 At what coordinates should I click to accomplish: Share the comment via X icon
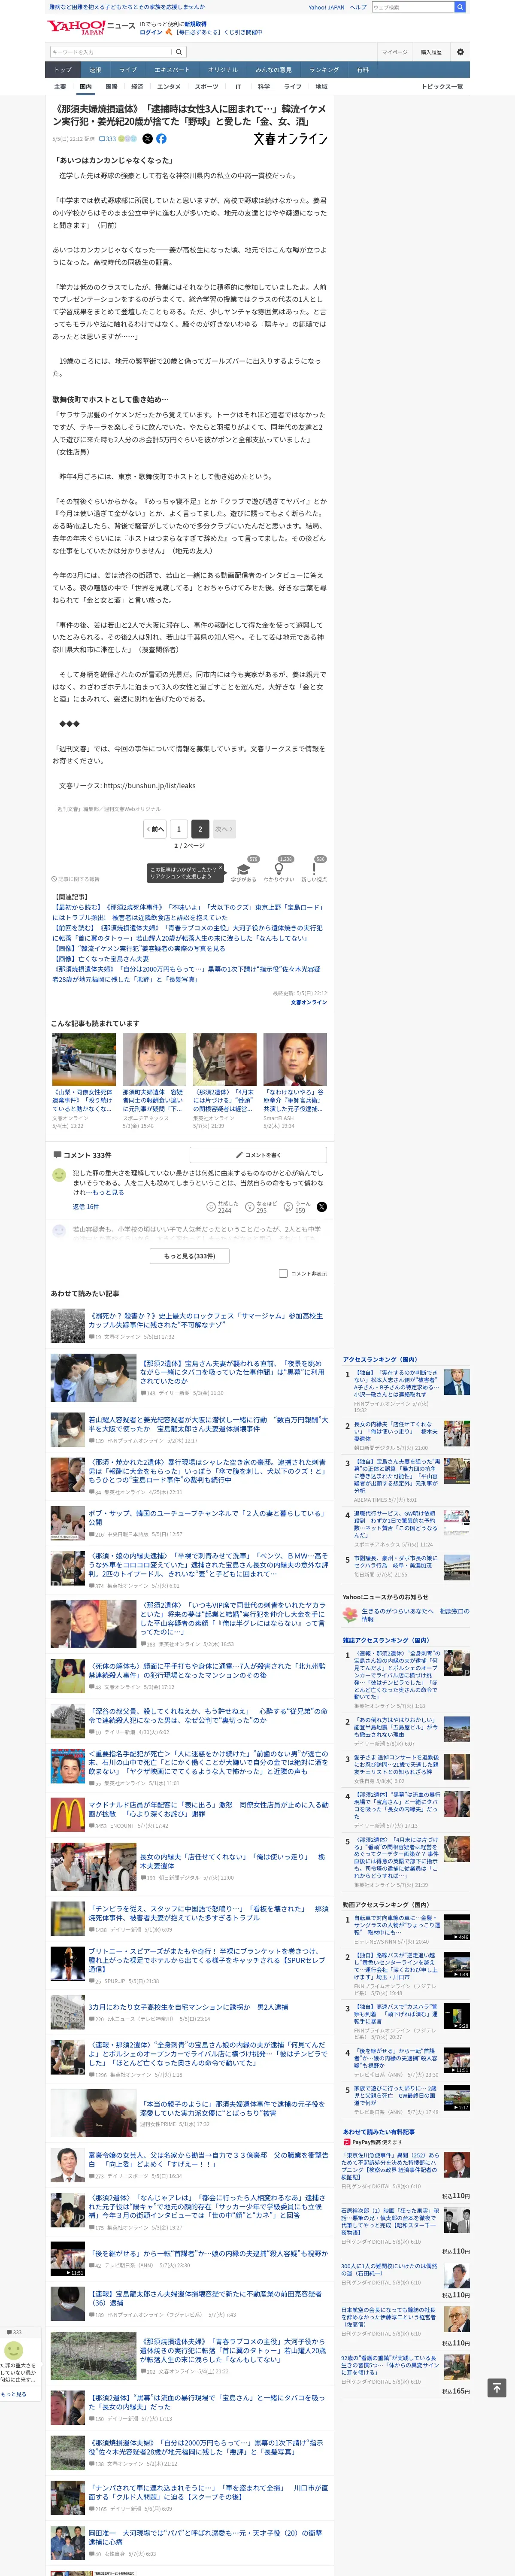point(321,1207)
